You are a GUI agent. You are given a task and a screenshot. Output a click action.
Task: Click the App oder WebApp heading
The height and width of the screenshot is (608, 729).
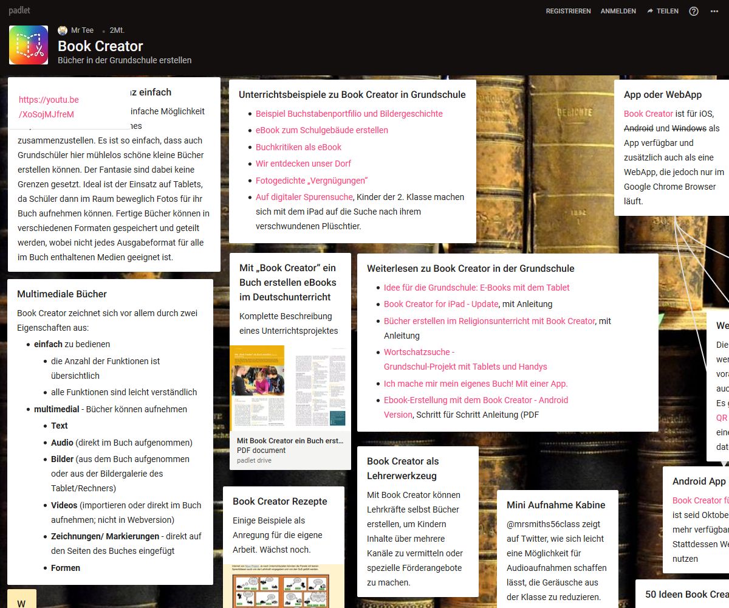click(663, 95)
